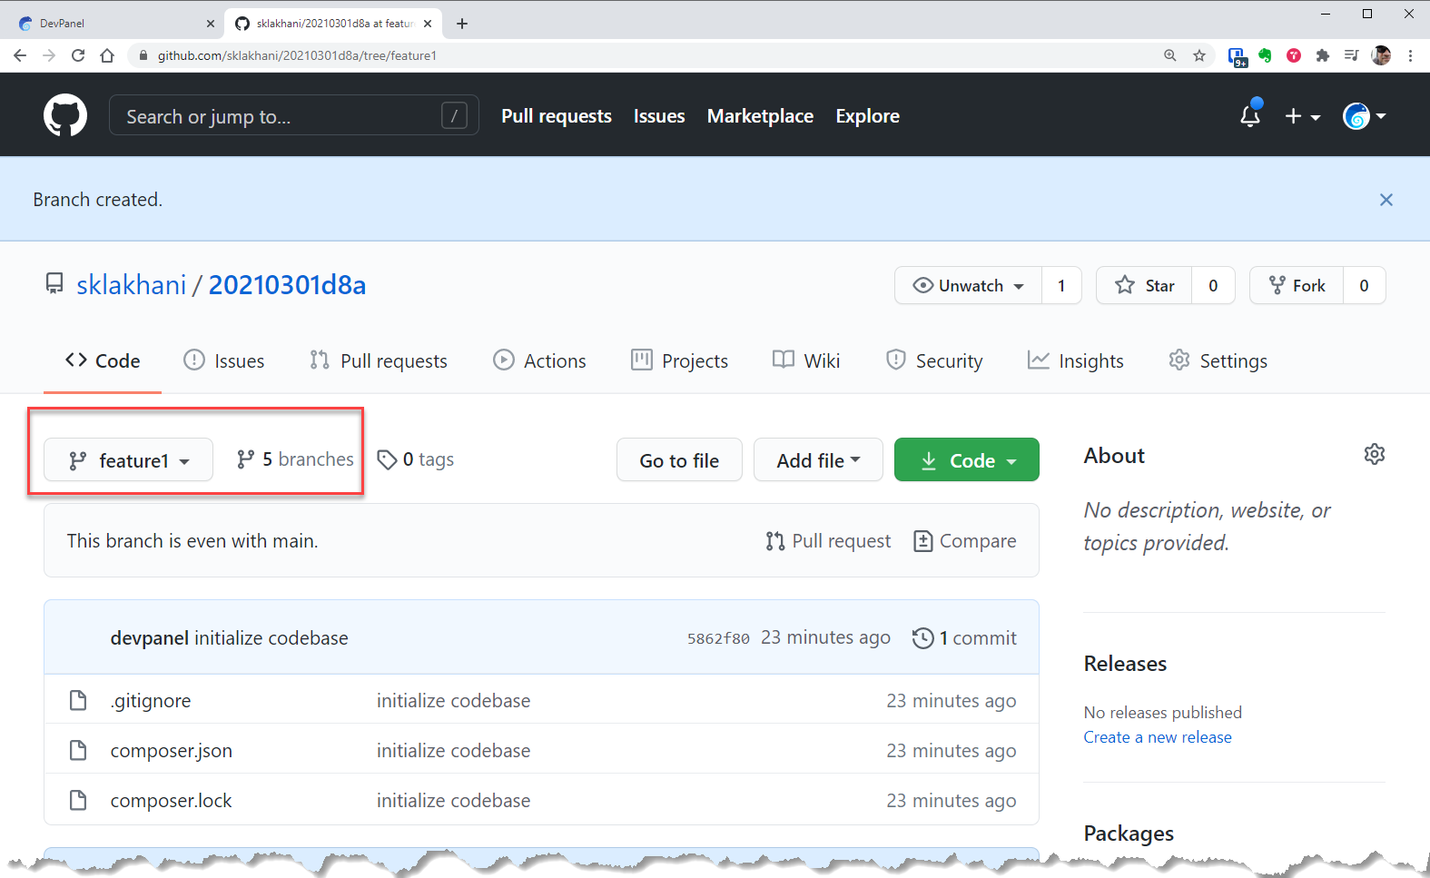Click the browser home icon
This screenshot has height=878, width=1430.
pos(107,55)
